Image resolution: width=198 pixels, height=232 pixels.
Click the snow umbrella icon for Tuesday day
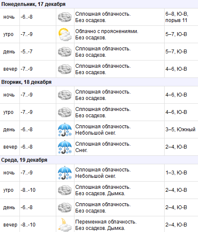tap(65, 130)
